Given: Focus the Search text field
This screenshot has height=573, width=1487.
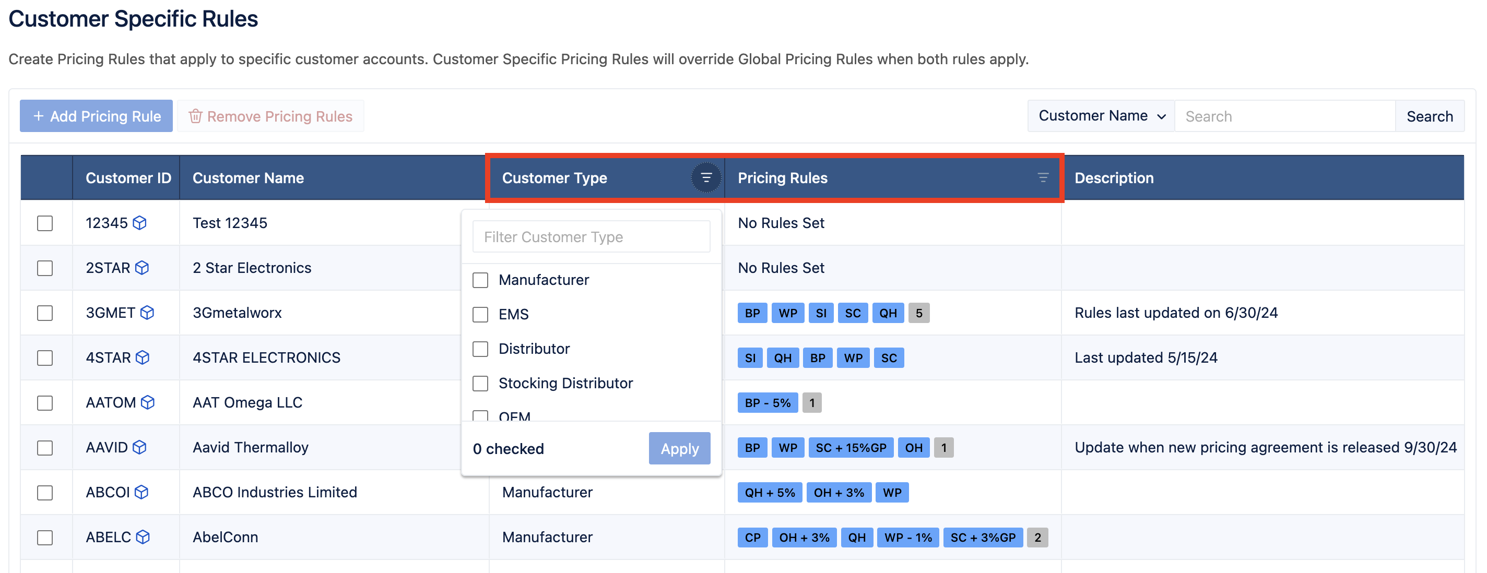Looking at the screenshot, I should click(1285, 116).
